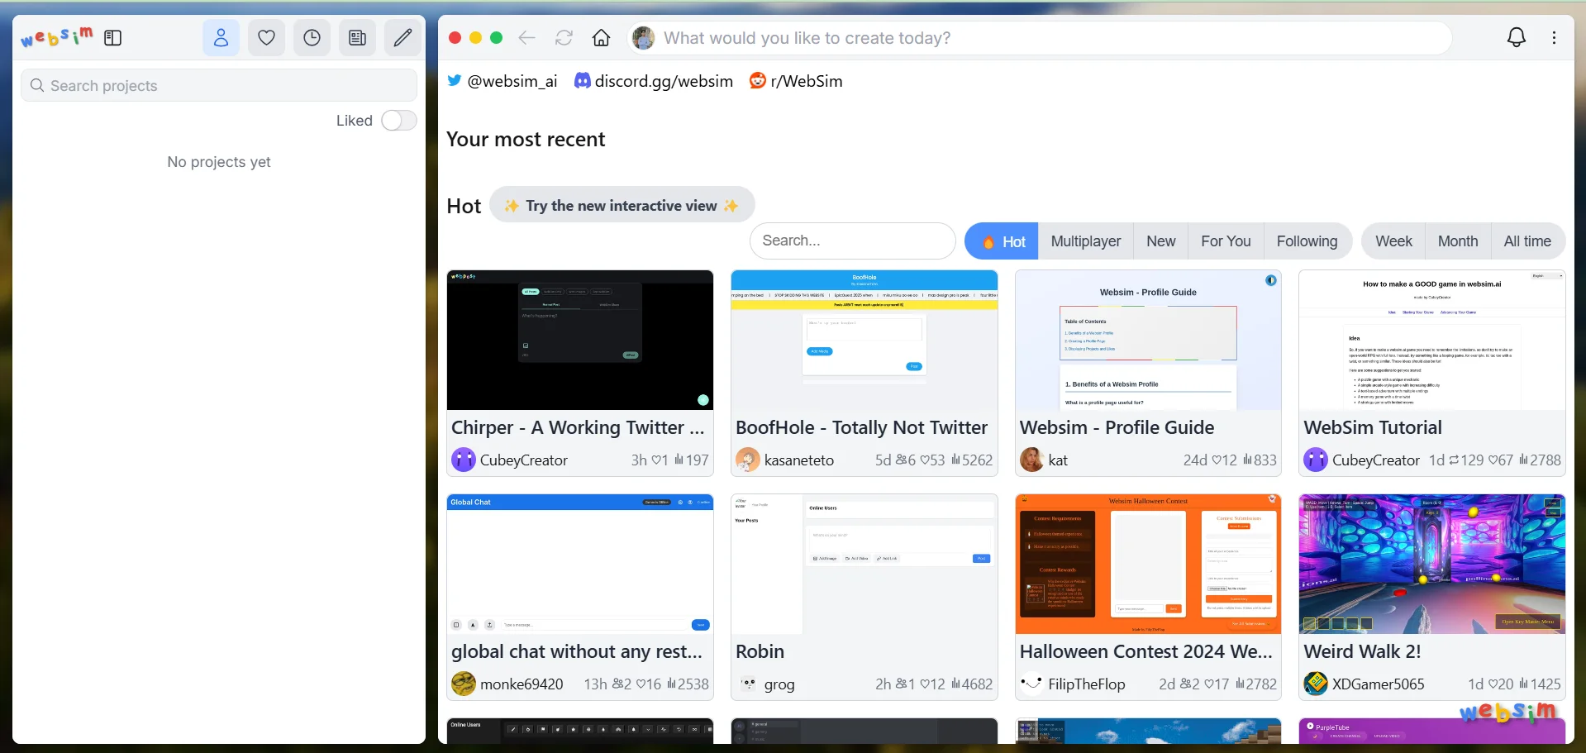Open the news feed icon
This screenshot has height=753, width=1586.
pos(357,38)
